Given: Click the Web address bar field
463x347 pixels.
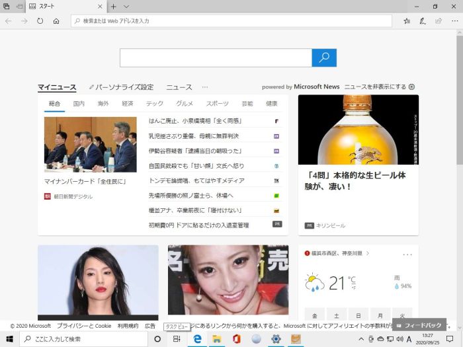Looking at the screenshot, I should 232,21.
